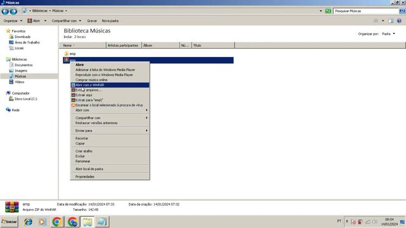Sort by Artistas participantes column header
Viewport: 406px width, 228px height.
(x=124, y=45)
